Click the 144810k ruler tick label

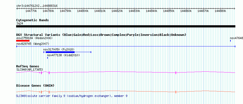click(x=100, y=11)
